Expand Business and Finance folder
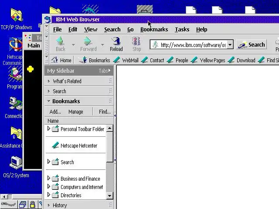 pos(48,178)
